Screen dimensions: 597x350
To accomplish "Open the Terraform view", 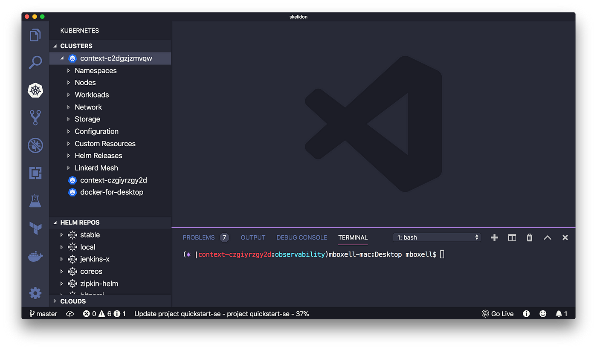I will click(35, 228).
